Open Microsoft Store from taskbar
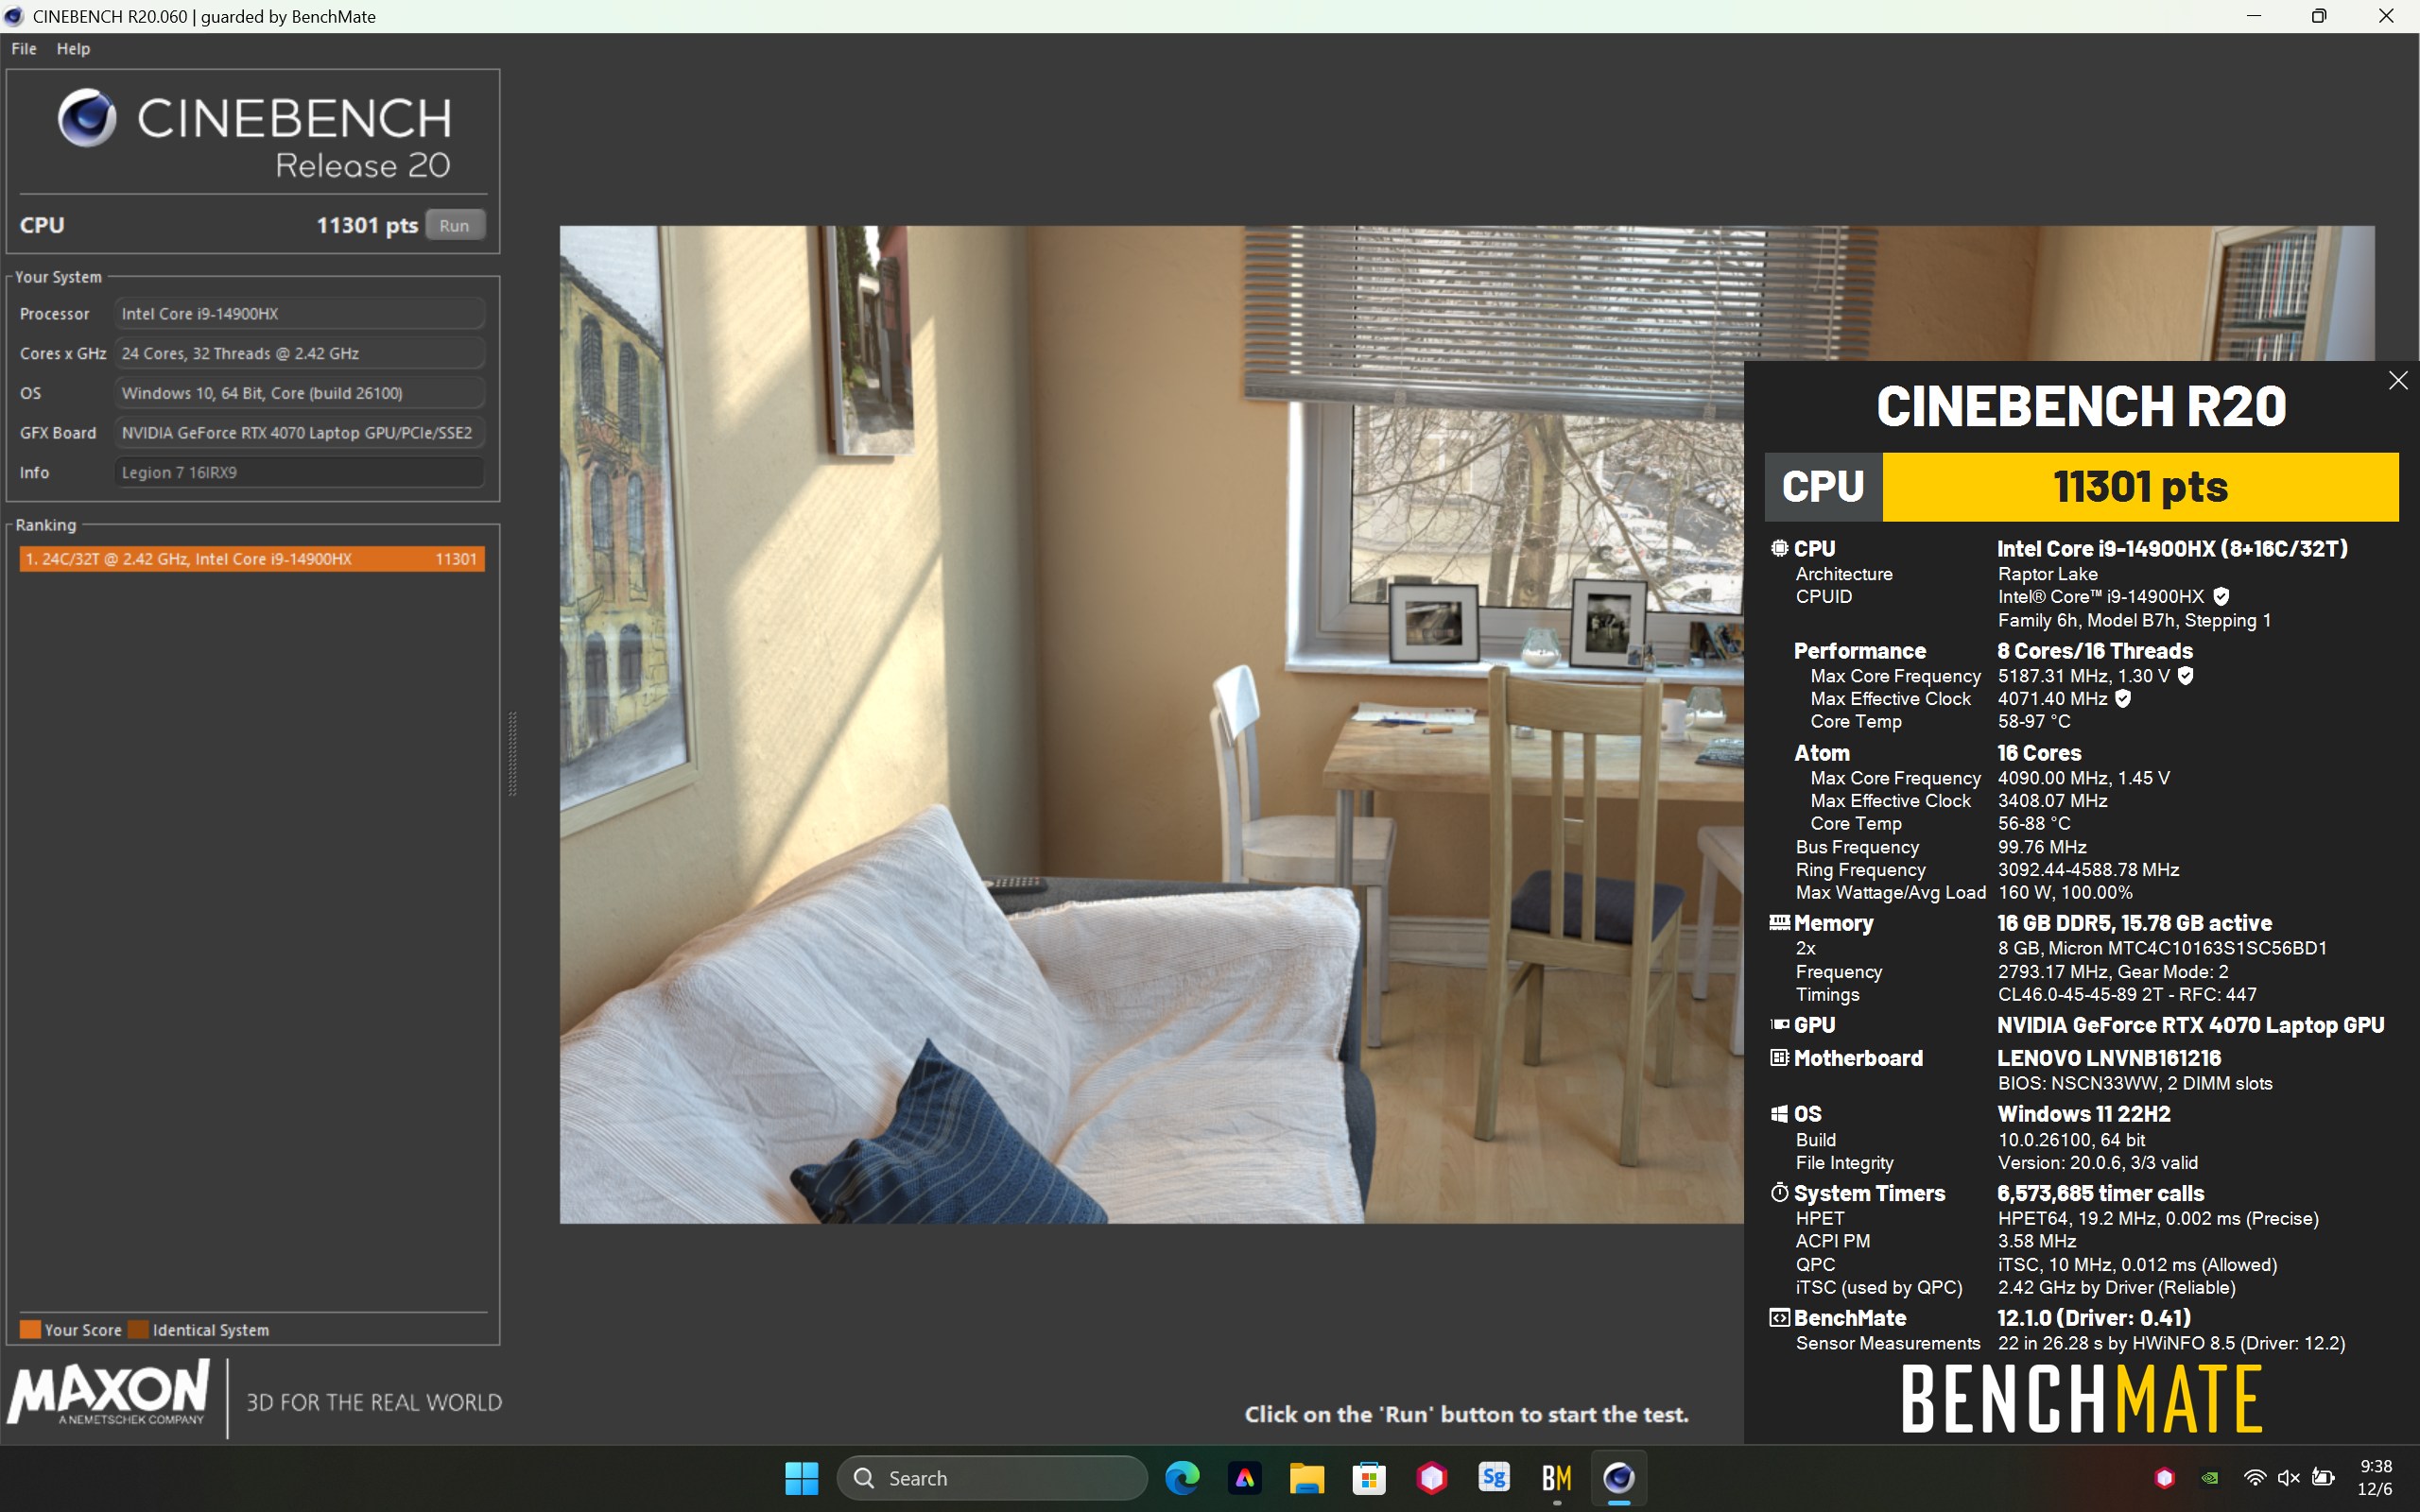This screenshot has width=2420, height=1512. pos(1368,1478)
